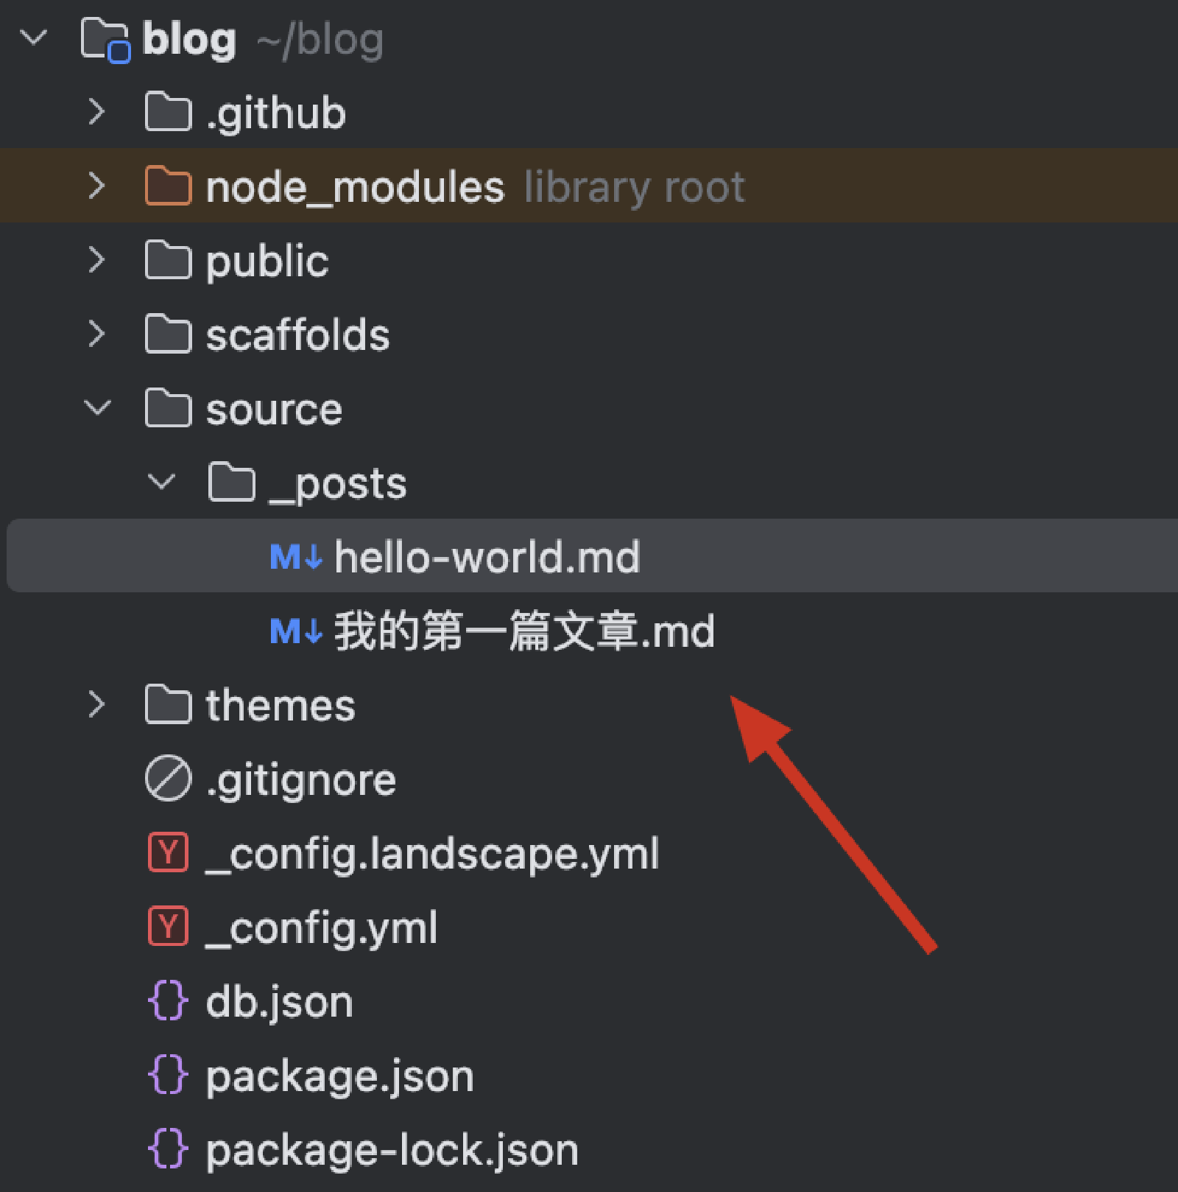Expand the node_modules folder arrow
Image resolution: width=1178 pixels, height=1192 pixels.
96,186
